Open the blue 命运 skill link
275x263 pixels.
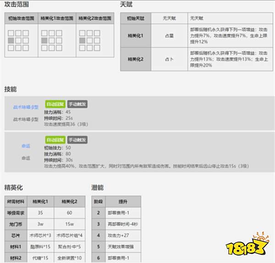tap(26, 146)
